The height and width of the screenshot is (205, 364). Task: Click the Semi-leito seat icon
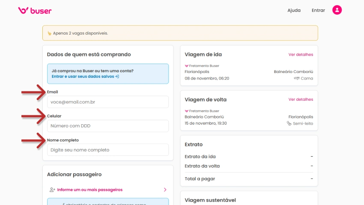point(289,123)
